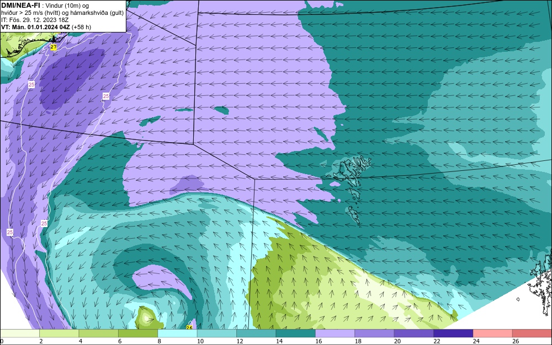Image resolution: width=552 pixels, height=345 pixels.
Task: Select the 2–4 m/s light green swatch
Action: tap(59, 333)
